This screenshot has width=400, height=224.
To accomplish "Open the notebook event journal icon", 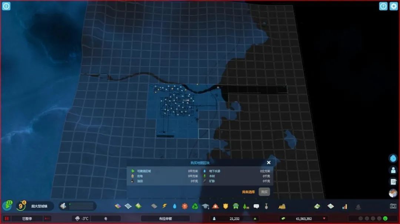I will [x=393, y=182].
